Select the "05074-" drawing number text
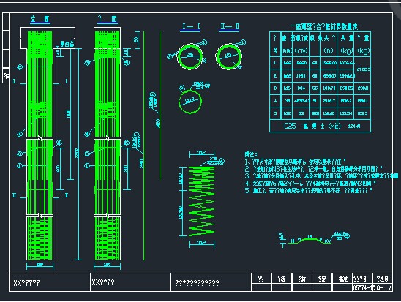The image size is (401, 302). pyautogui.click(x=362, y=287)
